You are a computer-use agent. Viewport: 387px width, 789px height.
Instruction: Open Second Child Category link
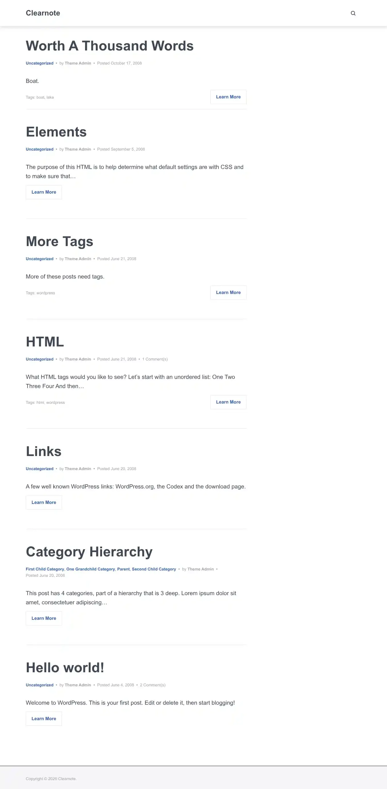pos(154,569)
